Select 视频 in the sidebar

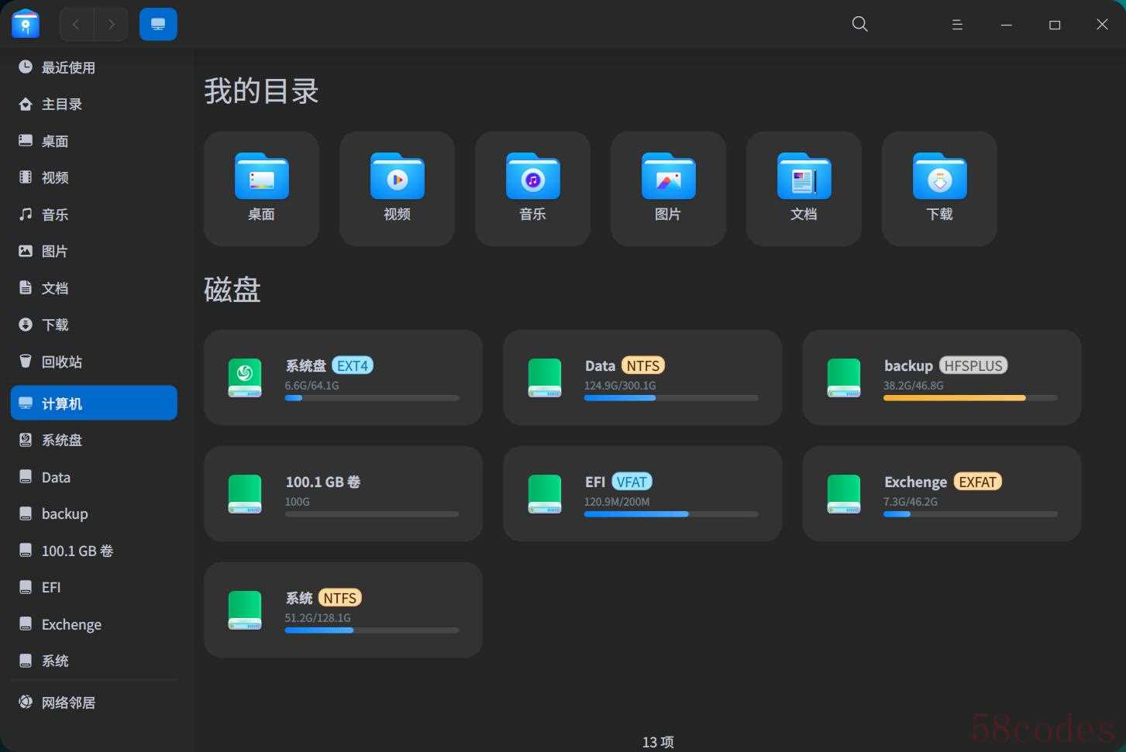[x=94, y=177]
